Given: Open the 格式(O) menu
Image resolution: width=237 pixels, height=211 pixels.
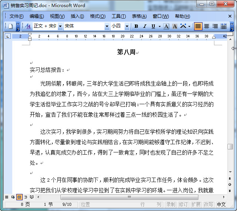Looking at the screenshot, I should point(98,16).
